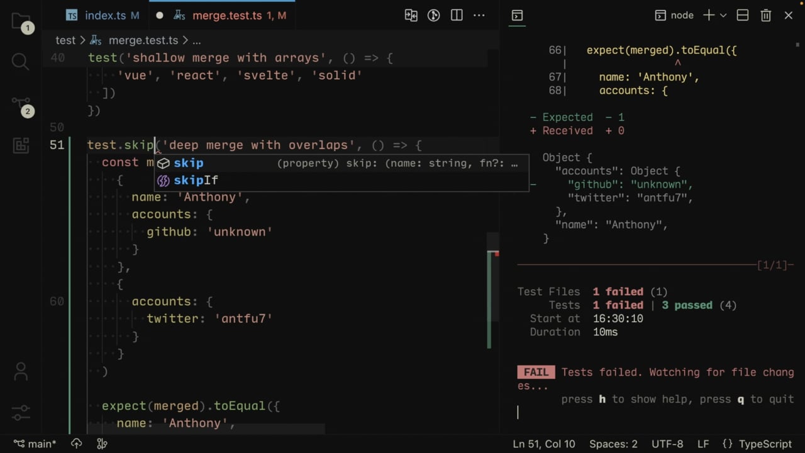This screenshot has width=805, height=453.
Task: Open the Accounts menu icon
Action: coord(21,371)
